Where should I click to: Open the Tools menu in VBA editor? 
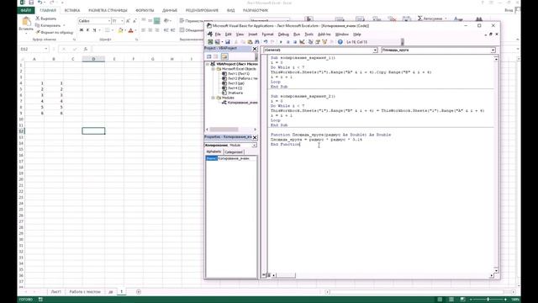pyautogui.click(x=309, y=35)
